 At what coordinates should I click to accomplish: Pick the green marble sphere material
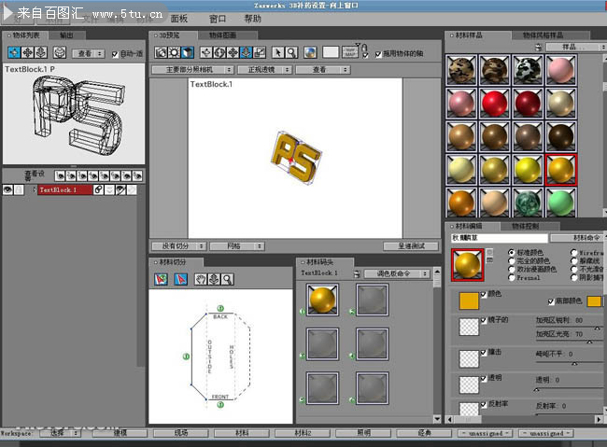pos(529,203)
